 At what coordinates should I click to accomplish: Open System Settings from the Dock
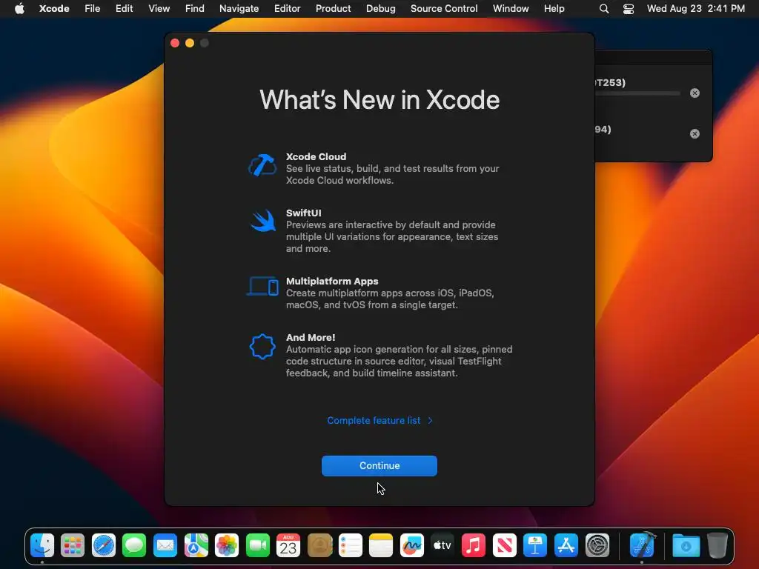597,546
